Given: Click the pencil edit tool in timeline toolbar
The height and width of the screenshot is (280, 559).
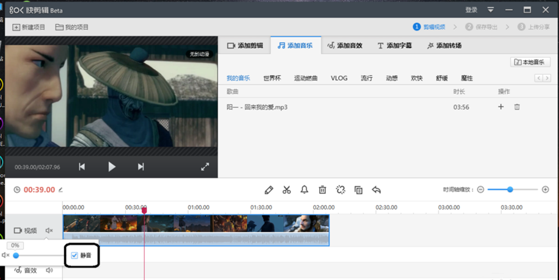Looking at the screenshot, I should 269,190.
